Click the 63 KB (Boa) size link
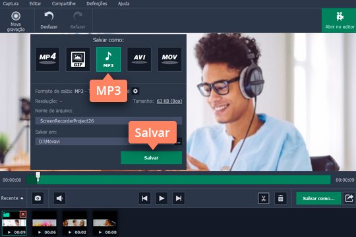 pos(169,101)
